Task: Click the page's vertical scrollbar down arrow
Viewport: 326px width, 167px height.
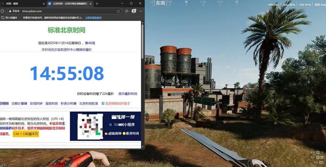Action: 142,147
